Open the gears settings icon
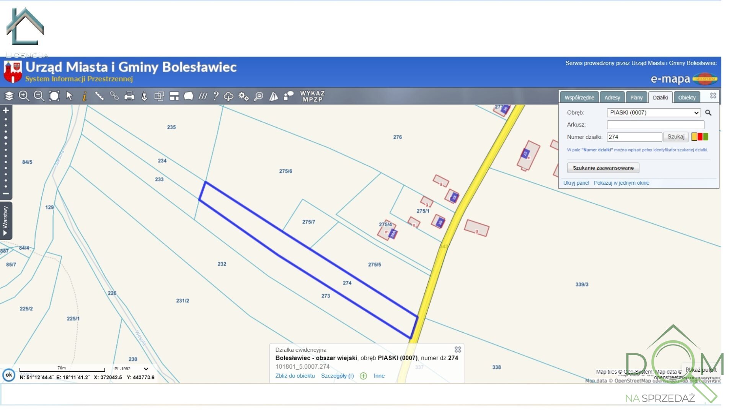Image resolution: width=734 pixels, height=413 pixels. 243,96
